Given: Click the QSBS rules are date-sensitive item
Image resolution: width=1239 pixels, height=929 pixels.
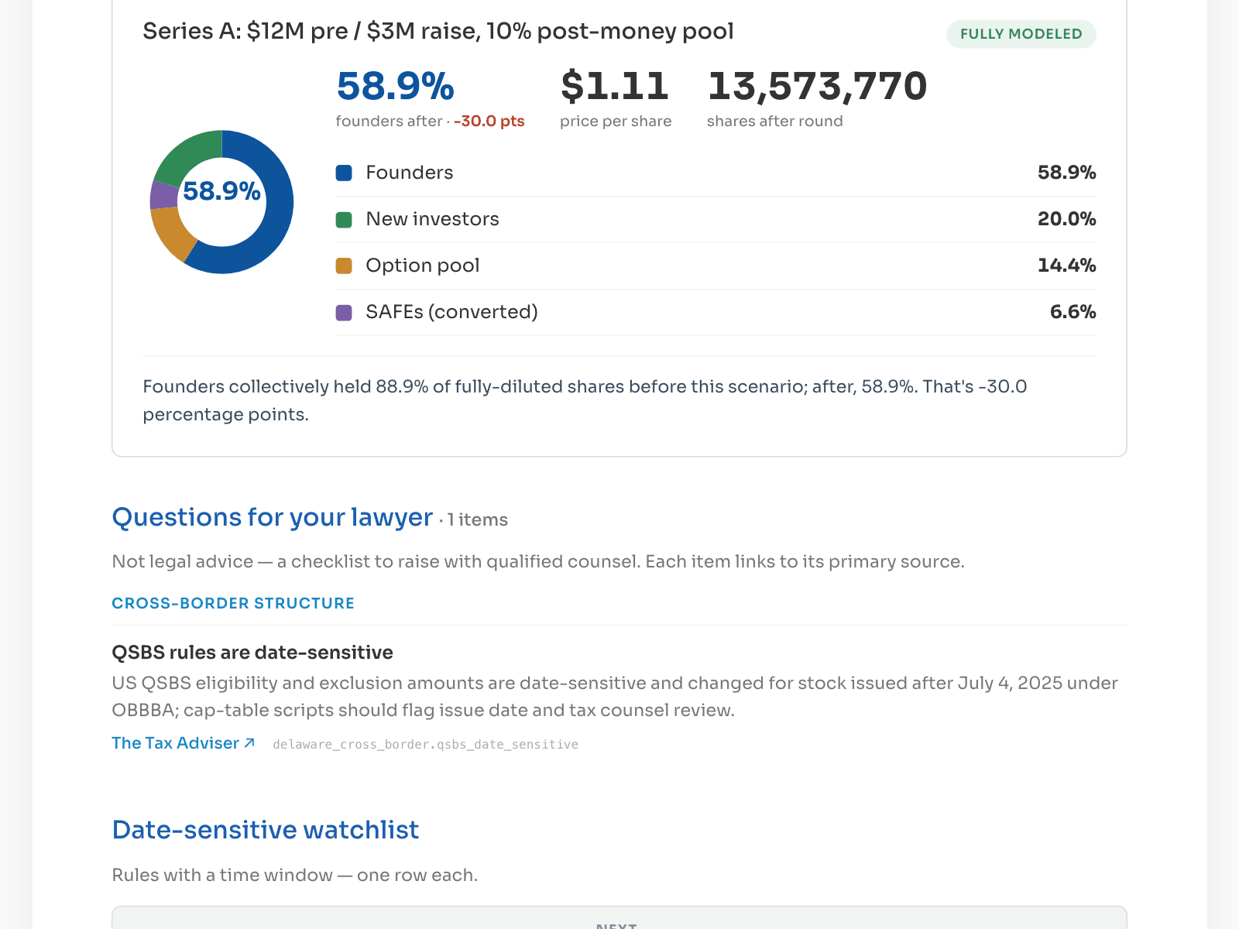Looking at the screenshot, I should [252, 653].
